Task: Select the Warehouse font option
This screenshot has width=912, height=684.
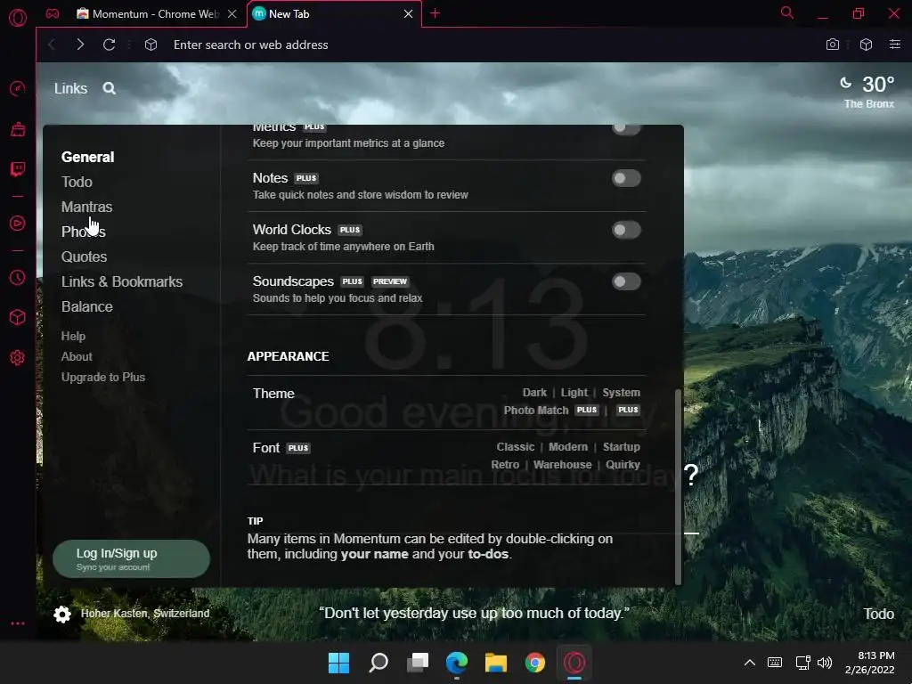Action: pyautogui.click(x=563, y=465)
